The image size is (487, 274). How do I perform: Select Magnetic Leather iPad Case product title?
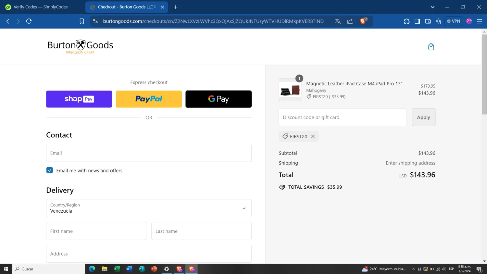point(354,83)
